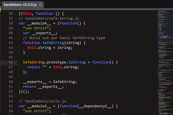Click line number 44 in gutter
Image resolution: width=173 pixels, height=115 pixels.
click(x=11, y=52)
